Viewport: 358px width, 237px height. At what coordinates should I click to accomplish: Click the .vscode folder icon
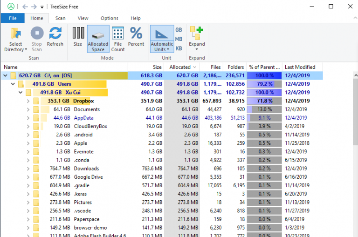click(36, 210)
